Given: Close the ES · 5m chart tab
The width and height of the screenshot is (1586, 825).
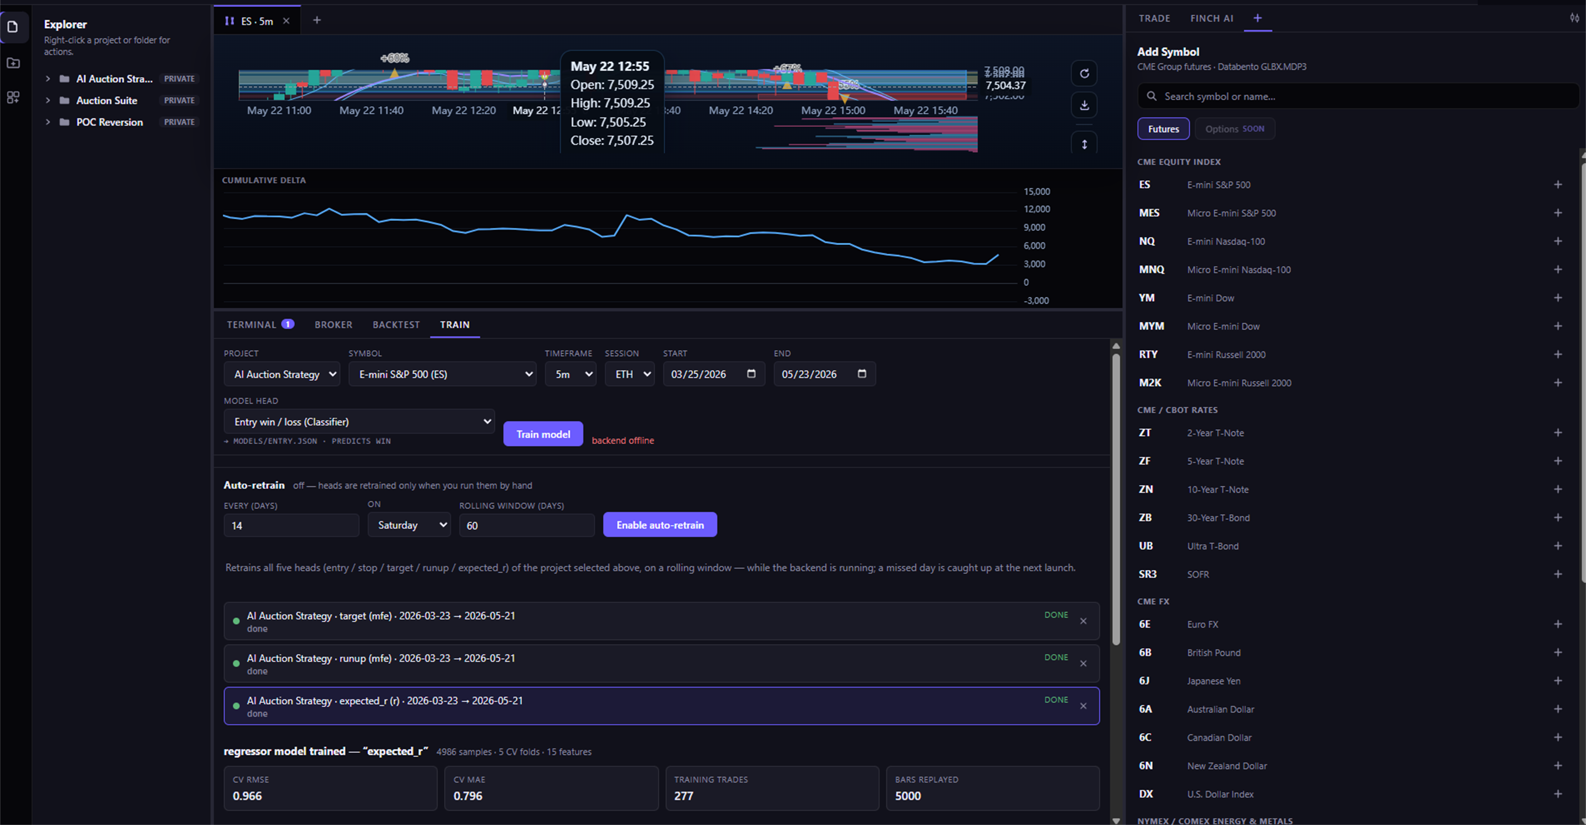Looking at the screenshot, I should click(286, 21).
